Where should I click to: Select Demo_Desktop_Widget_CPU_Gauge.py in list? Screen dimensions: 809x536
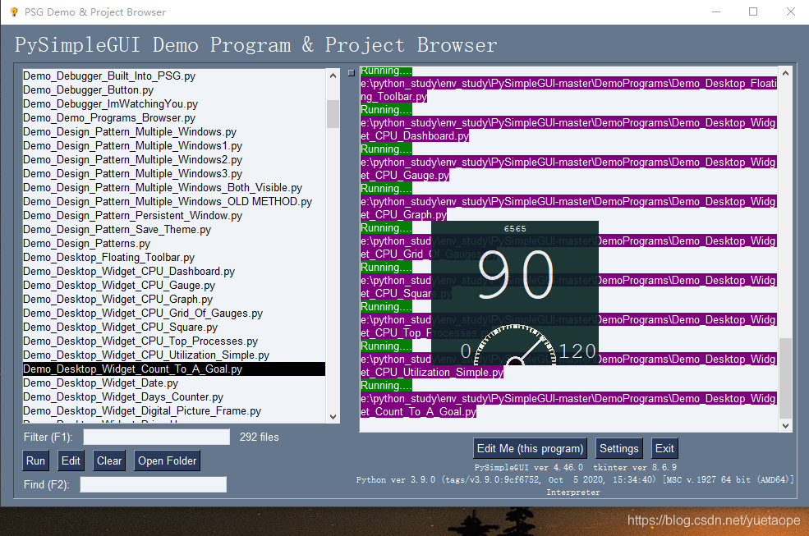tap(174, 285)
